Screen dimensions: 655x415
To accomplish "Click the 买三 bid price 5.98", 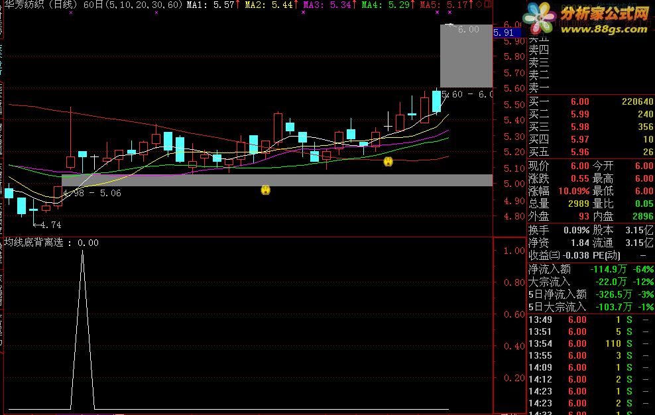I will point(580,127).
